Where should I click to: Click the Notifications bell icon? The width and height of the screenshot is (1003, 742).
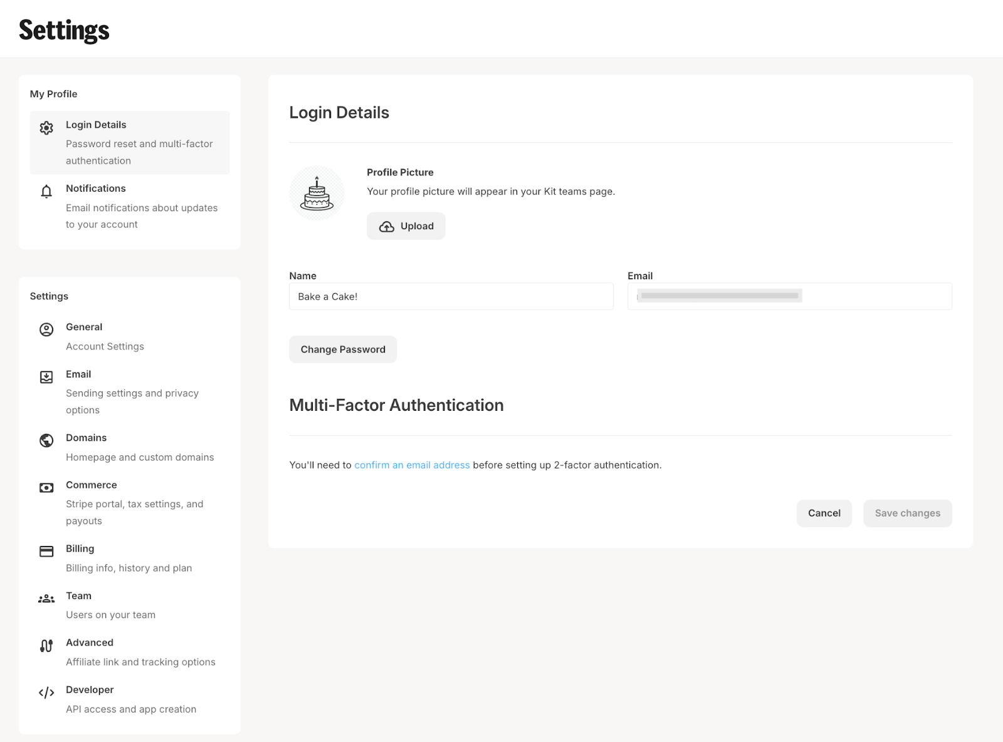tap(46, 191)
